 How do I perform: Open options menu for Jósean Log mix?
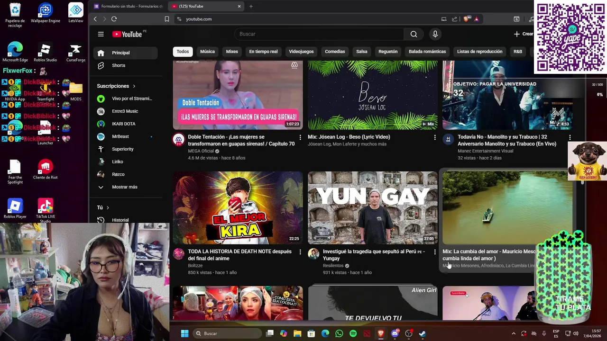click(x=435, y=137)
